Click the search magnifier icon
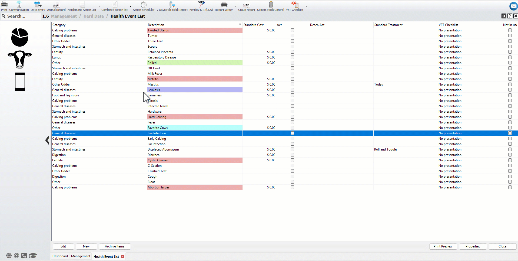Viewport: 518px width, 261px height. pyautogui.click(x=4, y=16)
